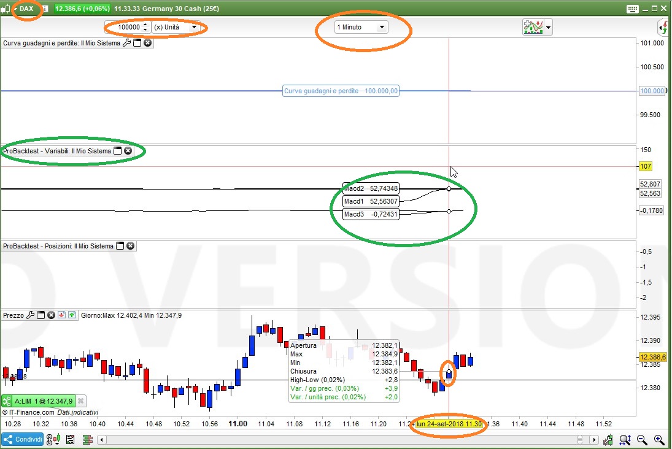This screenshot has height=449, width=672.
Task: Select the A:LIM 1 @ 12.347,9 order label
Action: point(44,401)
